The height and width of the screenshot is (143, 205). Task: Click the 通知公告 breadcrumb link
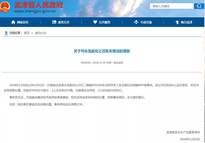[40, 33]
